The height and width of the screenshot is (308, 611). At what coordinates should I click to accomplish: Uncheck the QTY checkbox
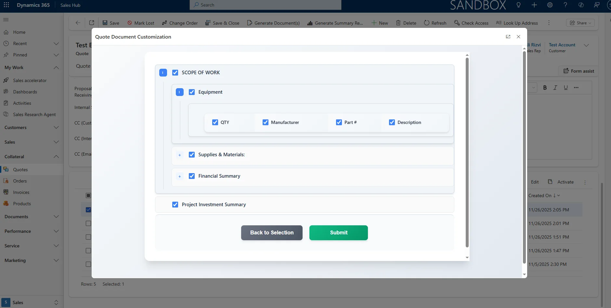(x=215, y=122)
